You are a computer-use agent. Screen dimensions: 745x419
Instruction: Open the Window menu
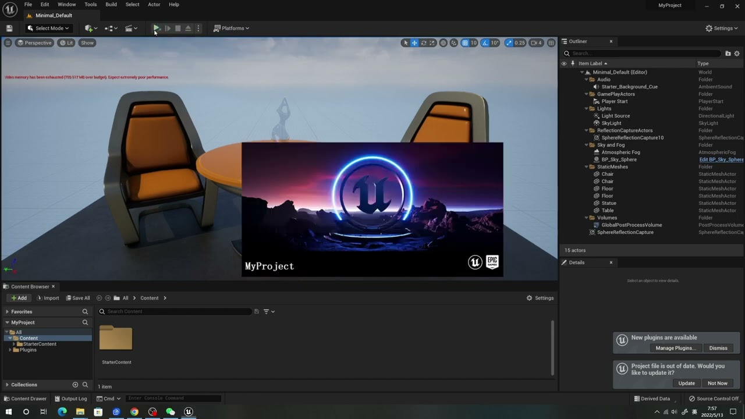pyautogui.click(x=66, y=4)
